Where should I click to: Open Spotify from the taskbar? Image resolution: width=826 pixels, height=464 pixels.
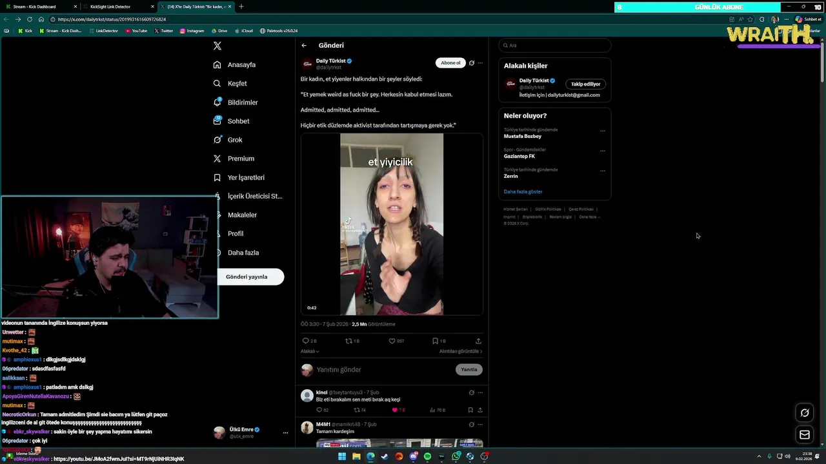coord(427,456)
